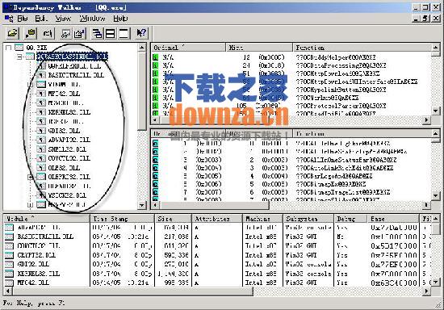
Task: Select KERNEL32.DLL in the dependency tree
Action: [69, 112]
